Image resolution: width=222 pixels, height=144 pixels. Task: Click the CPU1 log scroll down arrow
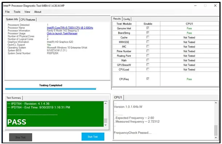click(216, 137)
